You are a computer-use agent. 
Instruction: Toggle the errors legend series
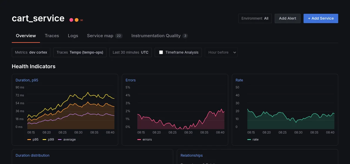[x=144, y=140]
